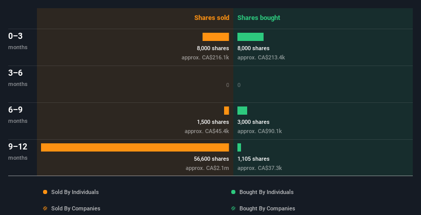Viewport: 421px width, 215px height.
Task: Click the green 0–3 months bought bar
Action: pyautogui.click(x=251, y=37)
